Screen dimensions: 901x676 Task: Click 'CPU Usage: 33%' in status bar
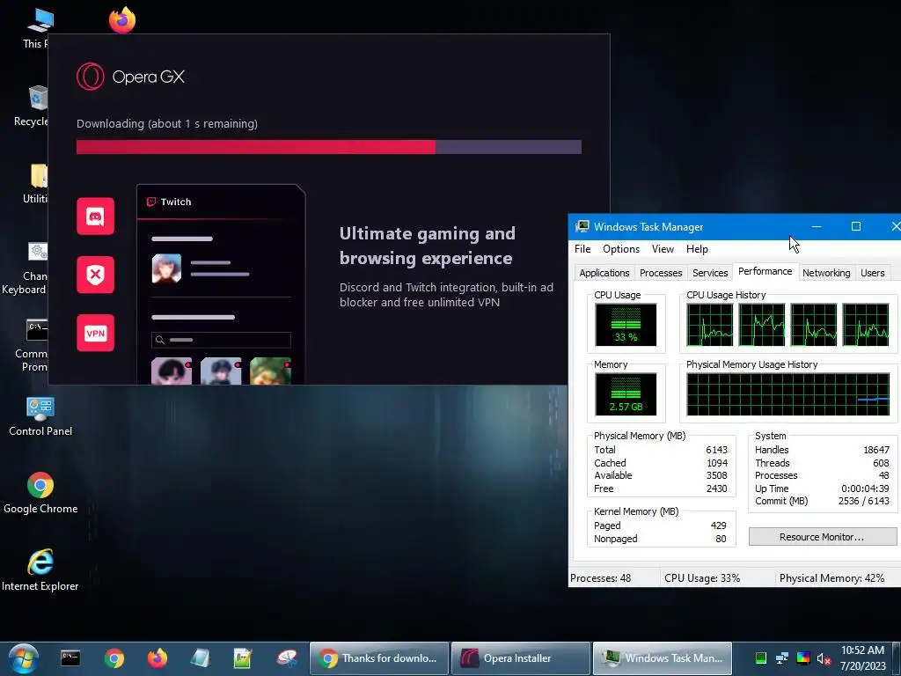(x=702, y=578)
